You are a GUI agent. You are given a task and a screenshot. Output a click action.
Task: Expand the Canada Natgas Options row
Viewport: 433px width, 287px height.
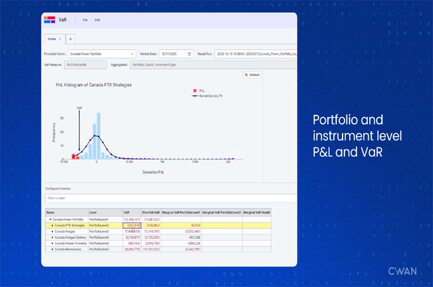coord(52,237)
